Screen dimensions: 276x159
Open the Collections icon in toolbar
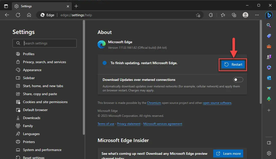pyautogui.click(x=234, y=15)
